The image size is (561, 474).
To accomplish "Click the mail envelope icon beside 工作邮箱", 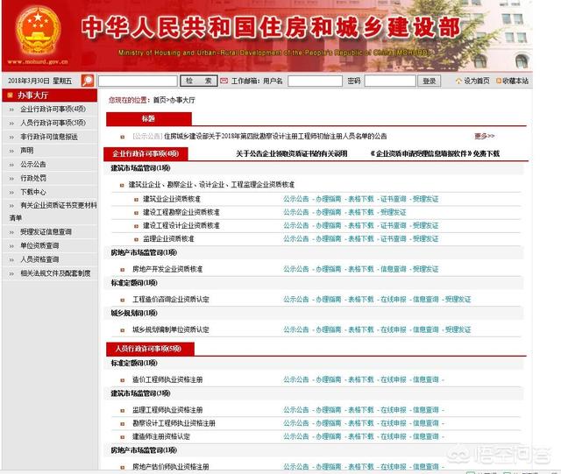I will coord(224,81).
